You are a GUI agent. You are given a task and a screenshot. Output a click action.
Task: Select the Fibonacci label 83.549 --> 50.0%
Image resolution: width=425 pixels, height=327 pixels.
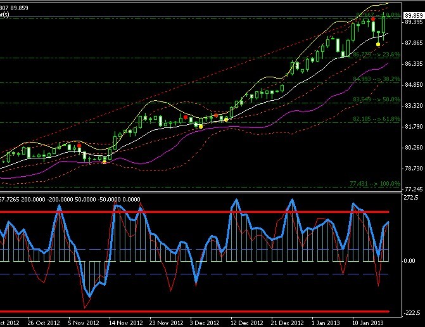point(376,99)
